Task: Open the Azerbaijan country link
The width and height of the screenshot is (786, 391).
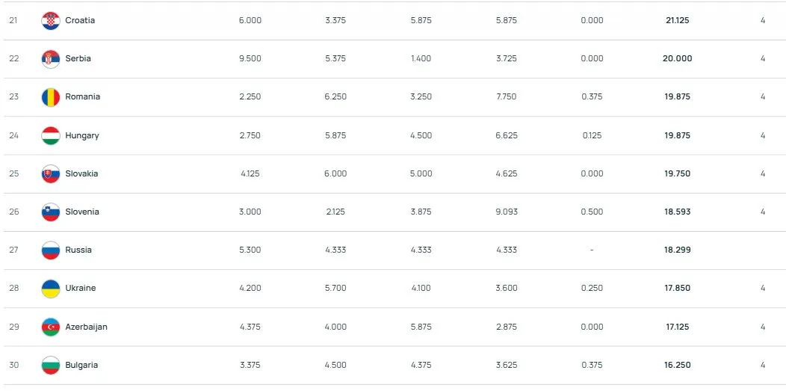Action: point(86,327)
